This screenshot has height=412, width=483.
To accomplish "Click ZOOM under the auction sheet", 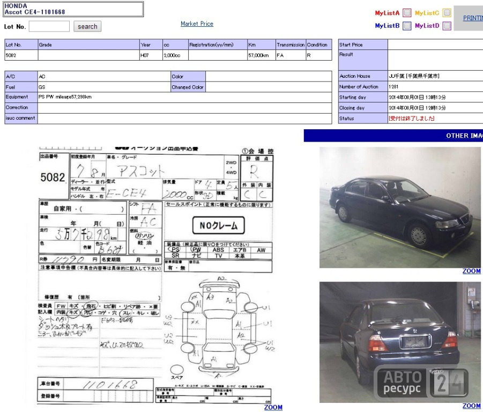I will tap(273, 407).
